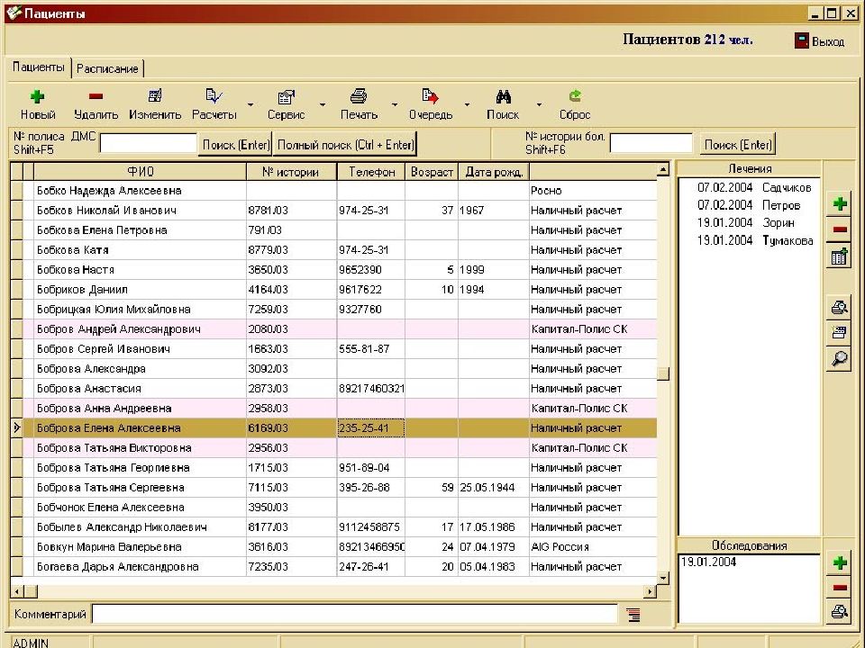This screenshot has width=865, height=648.
Task: Click the patient table's vertical scrollbar down arrow
Action: coord(663,578)
